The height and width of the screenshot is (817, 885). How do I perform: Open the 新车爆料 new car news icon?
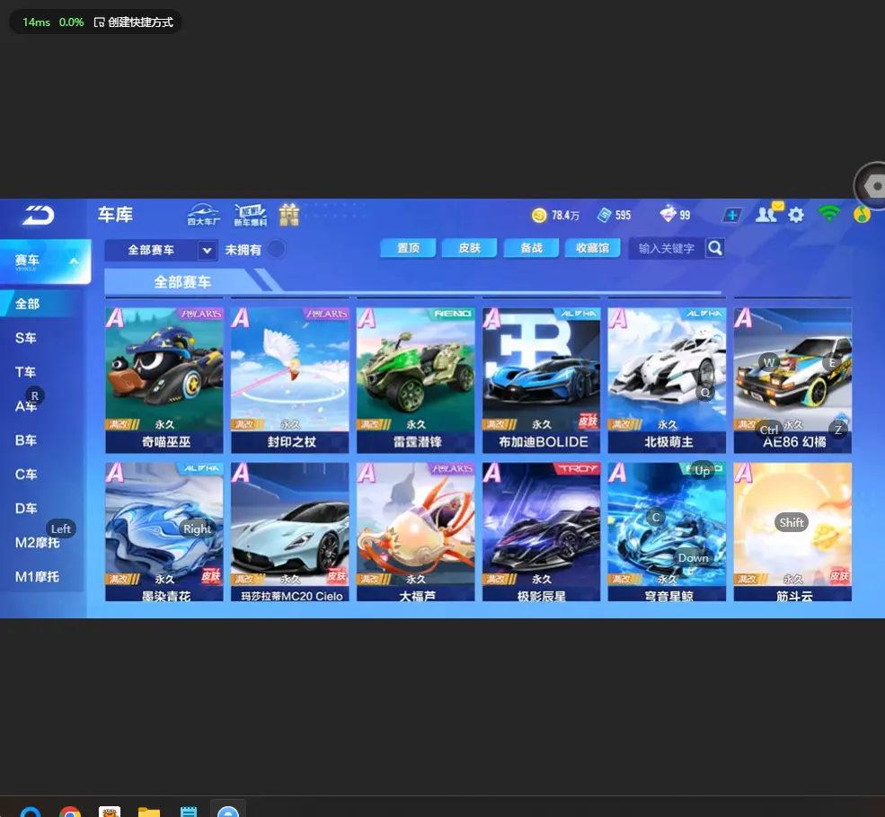(250, 215)
